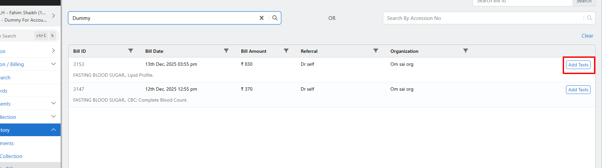602x168 pixels.
Task: Click the magnifier icon in the Dummy search box
Action: [275, 18]
